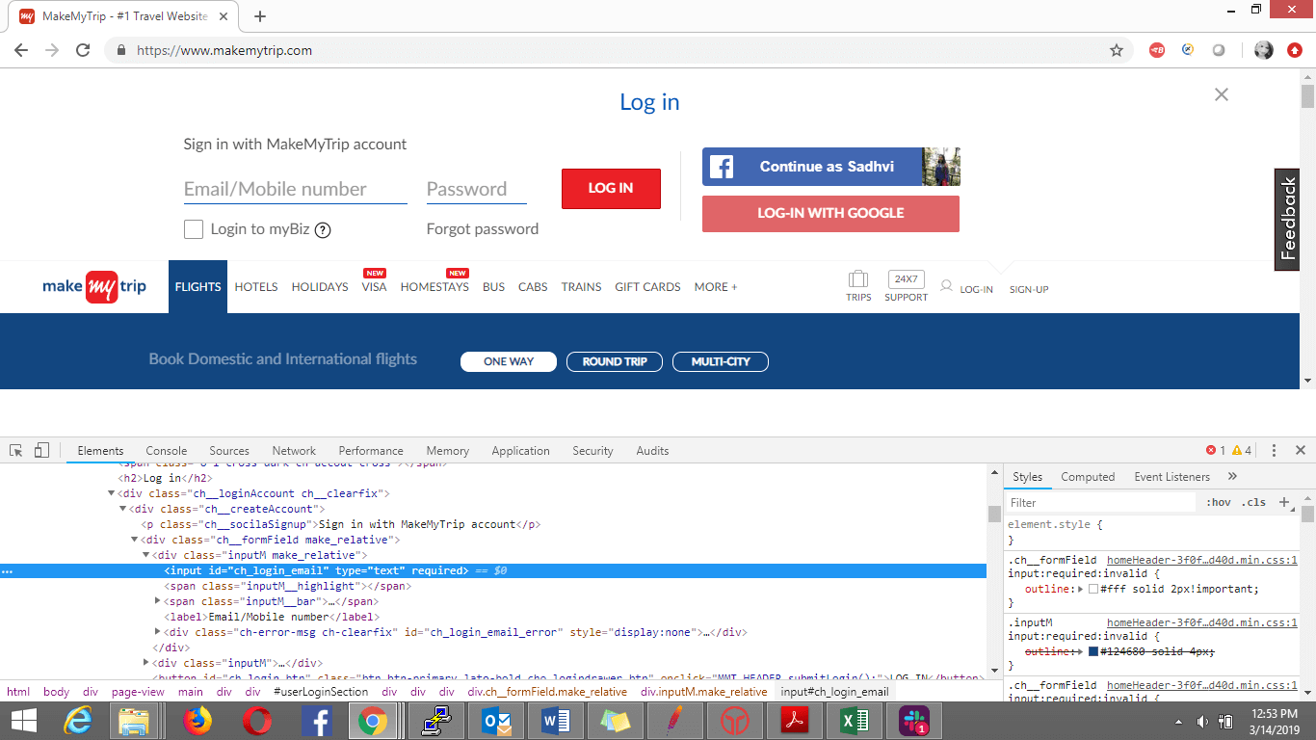The height and width of the screenshot is (740, 1316).
Task: Open the Computed styles tab
Action: click(1088, 477)
